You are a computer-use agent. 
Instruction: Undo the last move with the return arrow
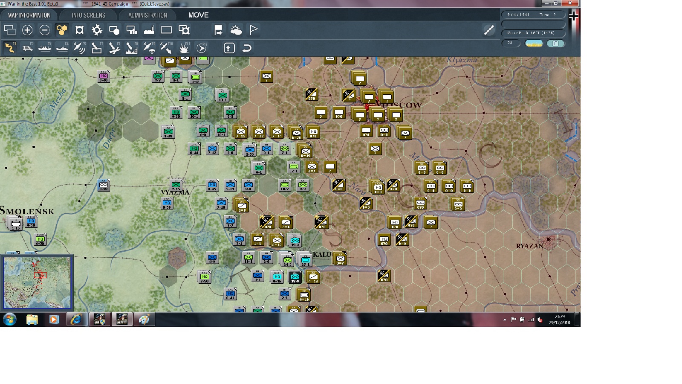tap(247, 48)
